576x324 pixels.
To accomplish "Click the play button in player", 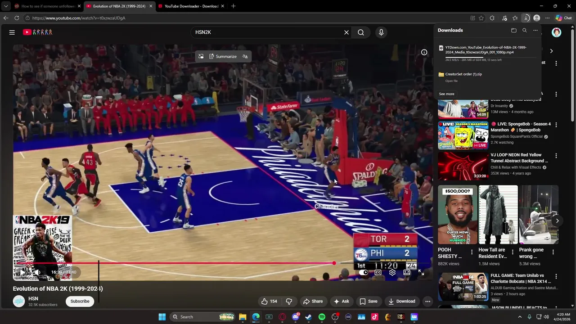I will 22,272.
